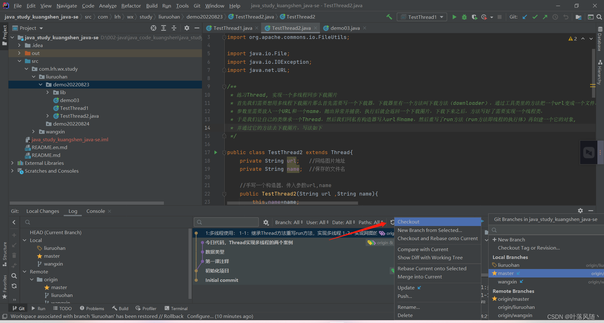Collapse the Remote branches group in Git log
This screenshot has height=323, width=604.
coord(25,272)
